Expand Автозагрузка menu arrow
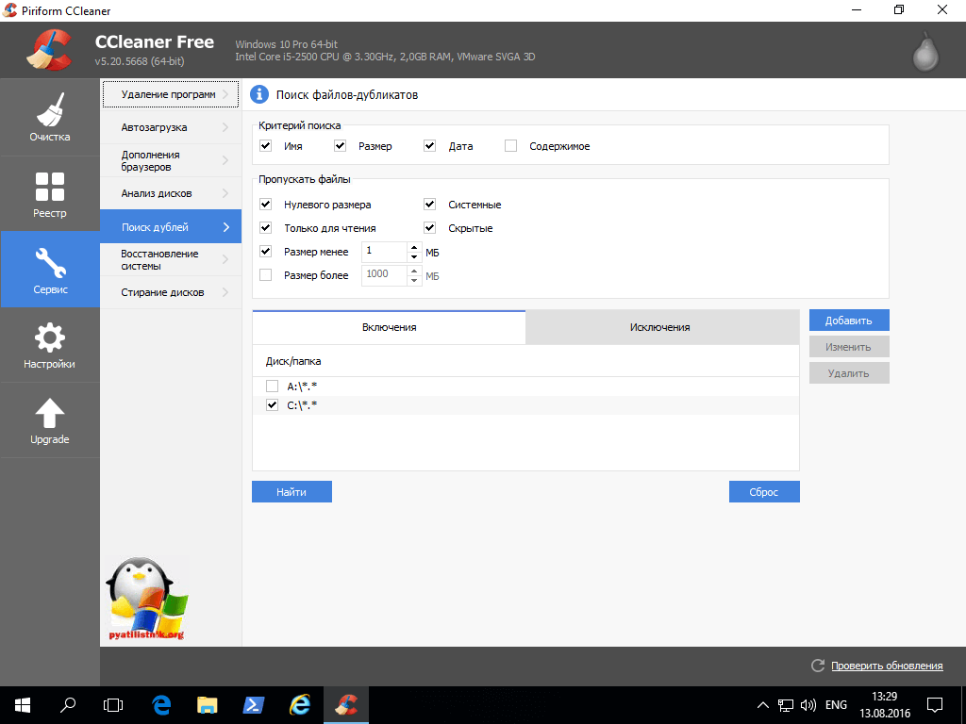The height and width of the screenshot is (724, 966). coord(225,127)
